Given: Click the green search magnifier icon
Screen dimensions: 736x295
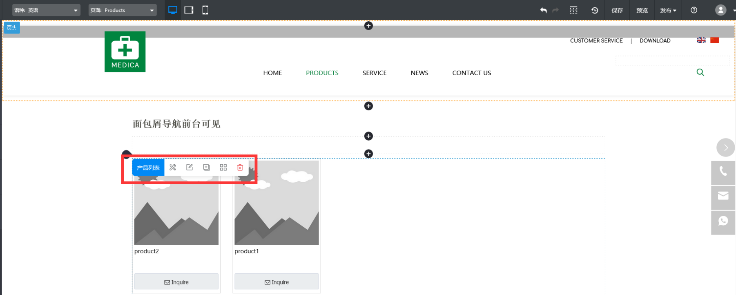Looking at the screenshot, I should [700, 72].
